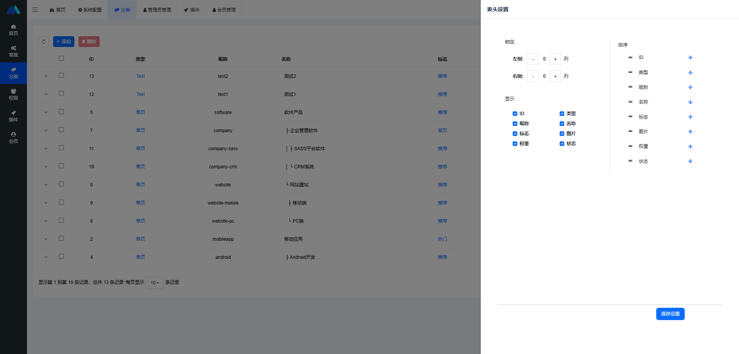Image resolution: width=739 pixels, height=354 pixels.
Task: Uncheck the 类型 display checkbox
Action: tap(562, 114)
